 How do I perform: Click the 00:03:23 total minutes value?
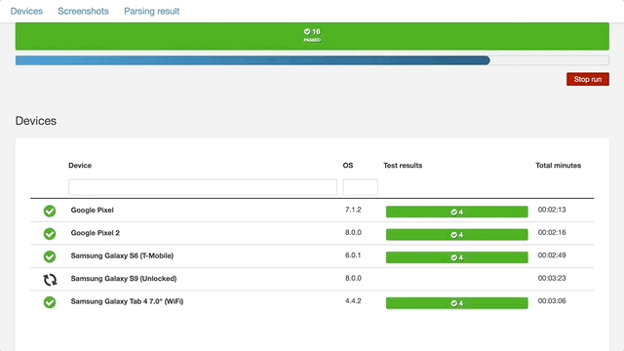click(552, 278)
